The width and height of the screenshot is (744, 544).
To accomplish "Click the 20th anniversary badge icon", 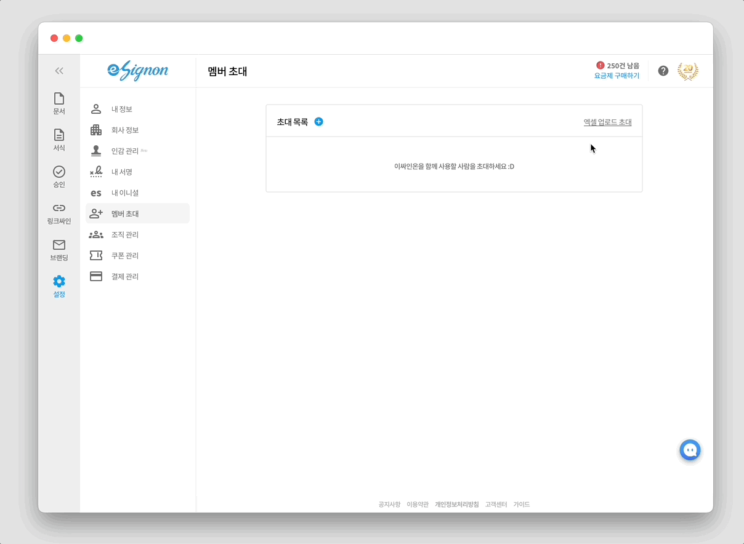I will pos(688,71).
